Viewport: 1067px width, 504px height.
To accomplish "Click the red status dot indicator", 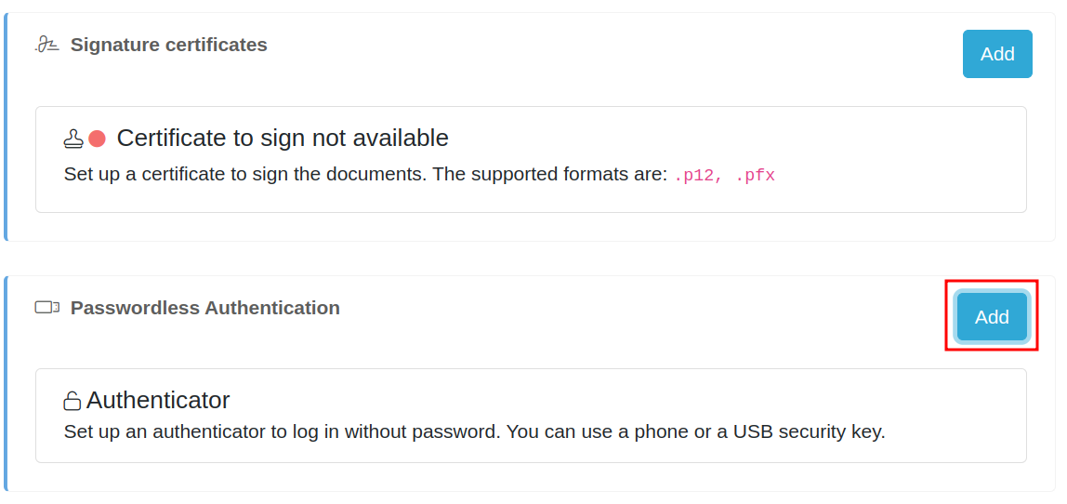I will (98, 139).
